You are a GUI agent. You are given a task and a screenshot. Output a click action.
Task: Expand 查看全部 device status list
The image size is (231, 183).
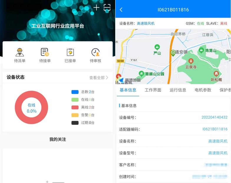pos(99,78)
